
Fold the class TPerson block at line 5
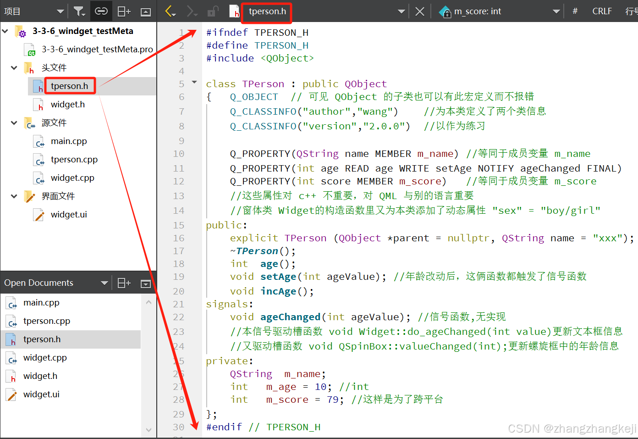(x=194, y=83)
